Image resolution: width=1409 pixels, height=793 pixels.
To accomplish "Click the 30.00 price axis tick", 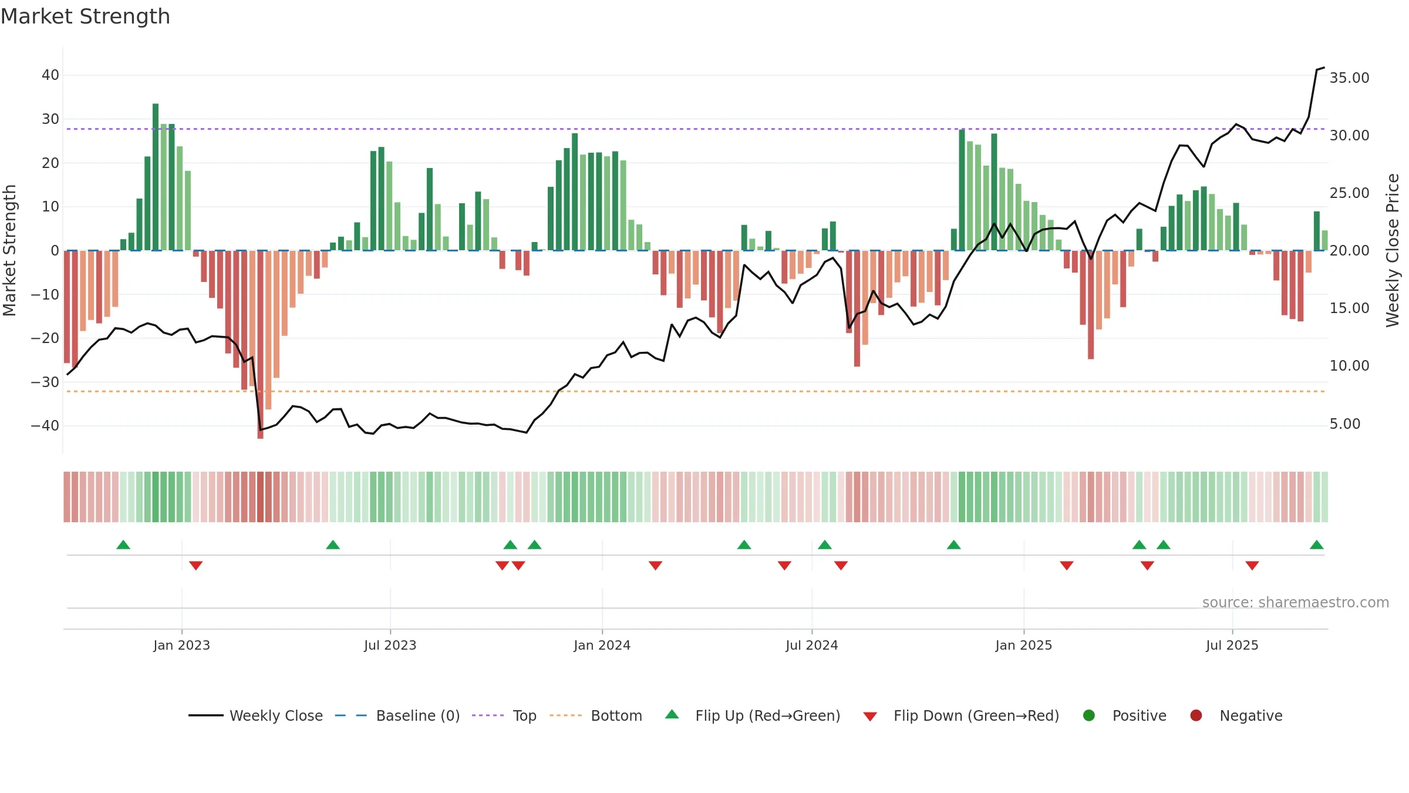I will (1349, 135).
